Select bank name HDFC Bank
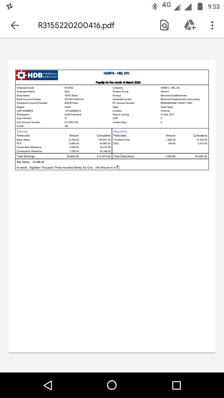Viewport: 224px width, 398px height. point(71,95)
